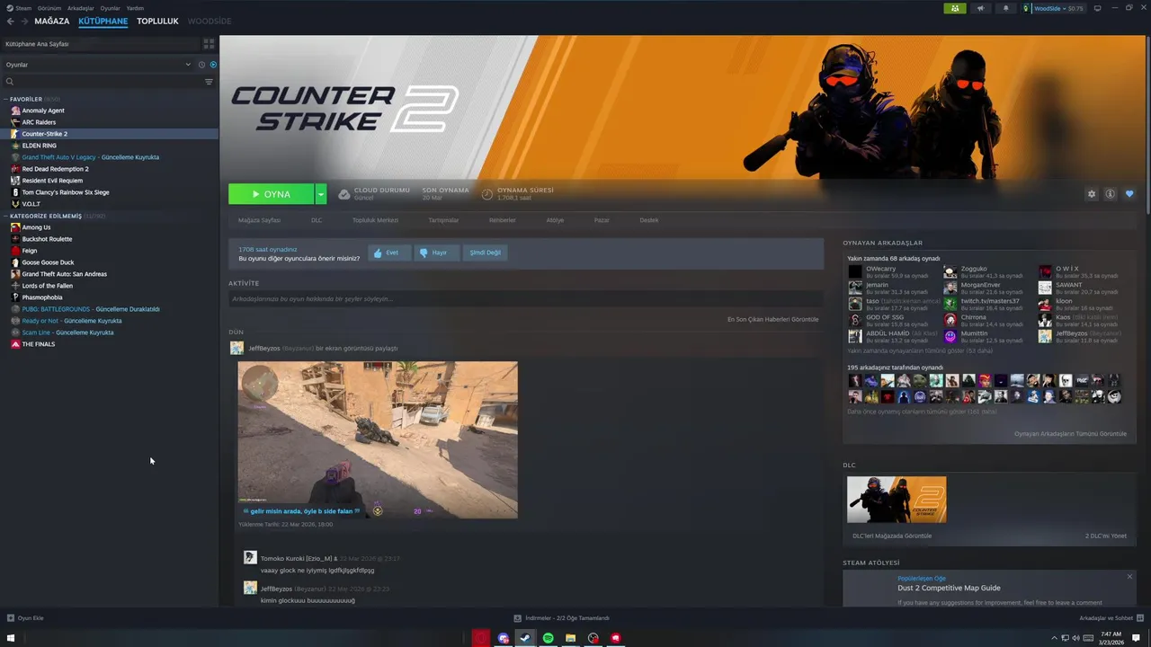Viewport: 1151px width, 647px height.
Task: Open the Görünüm menu
Action: (49, 8)
